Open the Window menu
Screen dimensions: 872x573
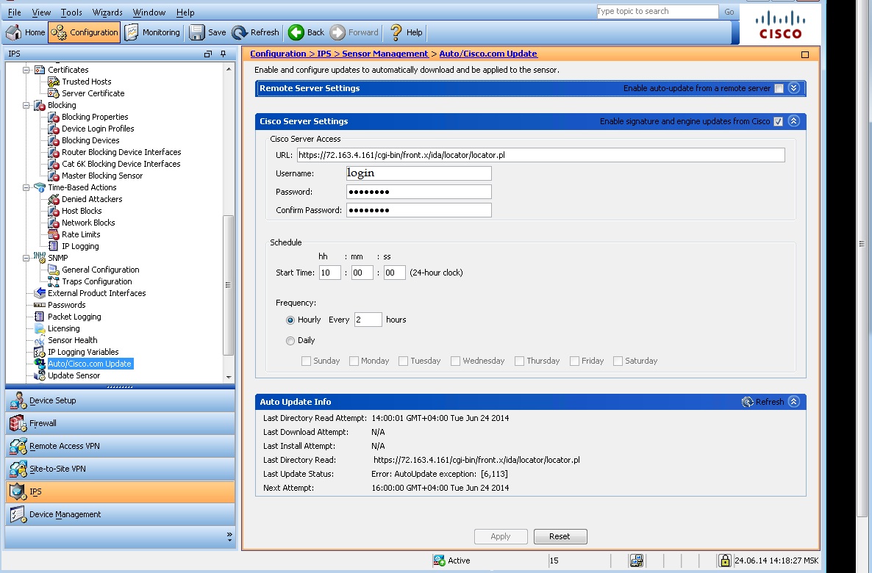pos(149,12)
